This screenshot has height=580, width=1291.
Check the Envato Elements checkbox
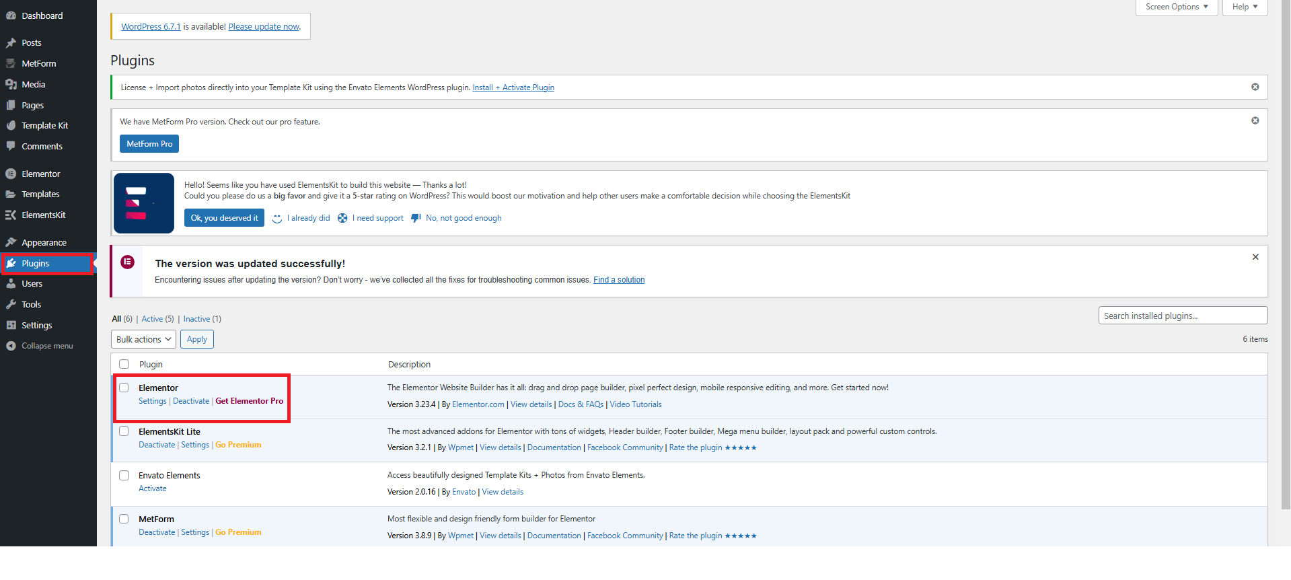click(x=124, y=475)
